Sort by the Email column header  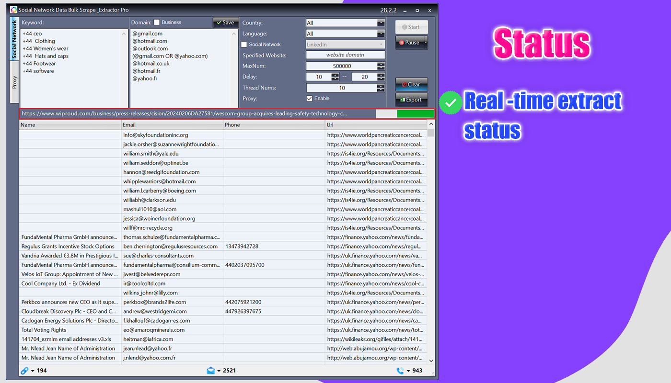click(x=173, y=125)
